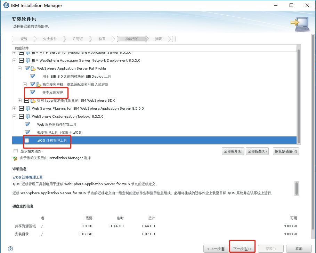
Task: Click the package icon beside WebSphere Customization Toolbox
Action: [27, 116]
